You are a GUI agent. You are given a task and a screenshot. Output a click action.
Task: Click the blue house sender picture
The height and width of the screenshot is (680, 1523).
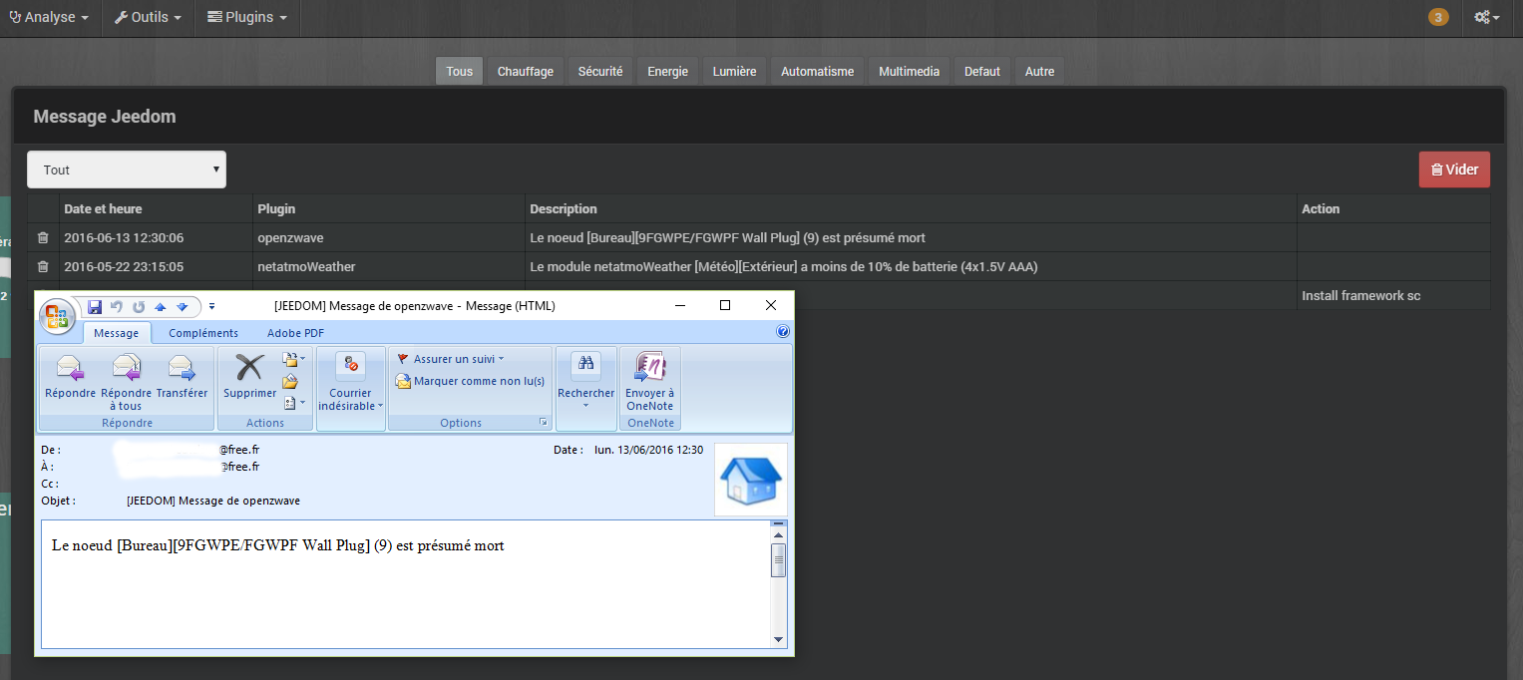(751, 480)
